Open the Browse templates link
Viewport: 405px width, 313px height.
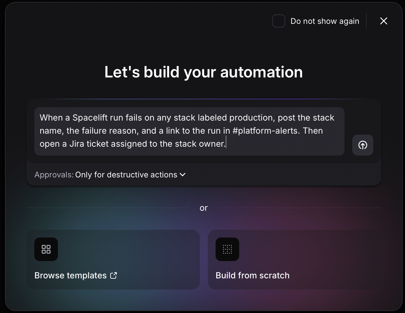tap(113, 259)
